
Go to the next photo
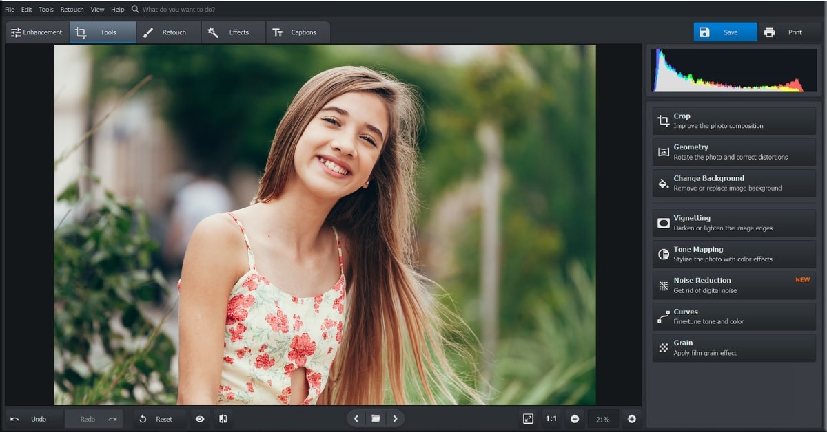click(x=395, y=418)
